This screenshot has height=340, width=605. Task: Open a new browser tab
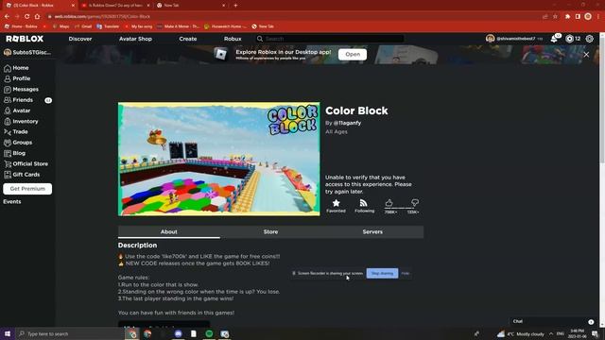pyautogui.click(x=235, y=6)
